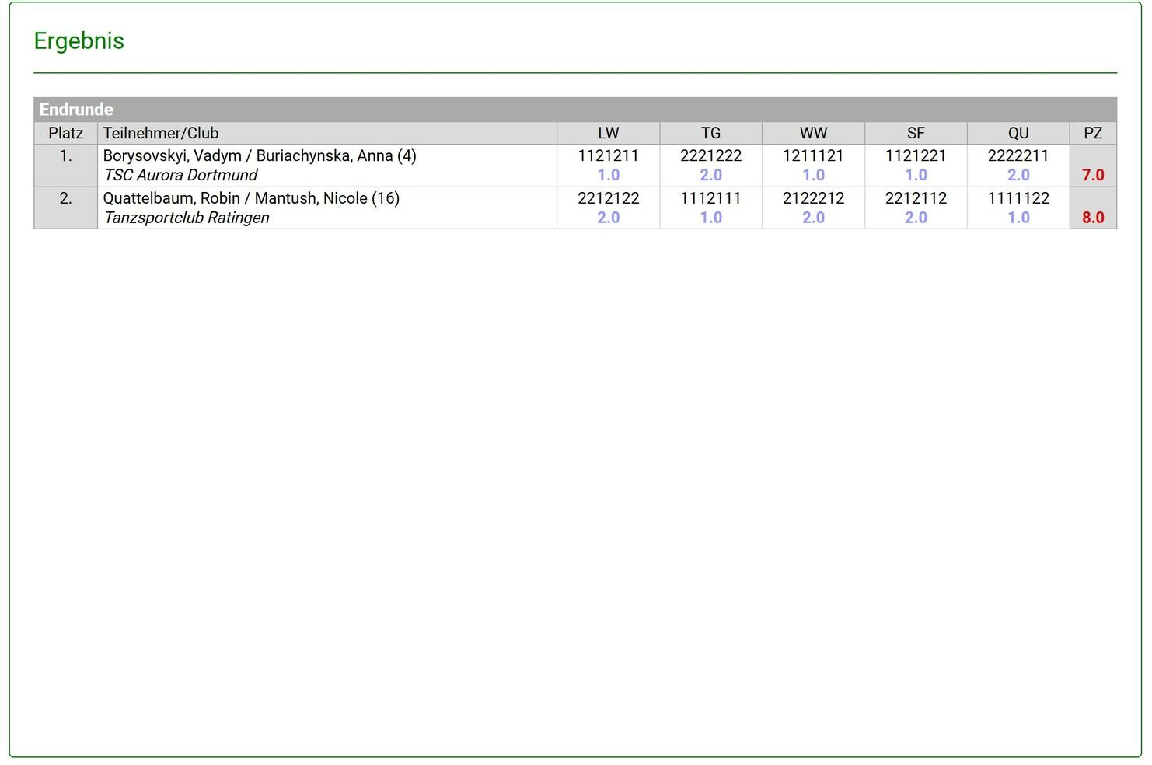Select the QU column header

pos(1018,133)
